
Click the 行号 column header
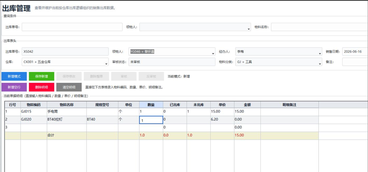coord(13,105)
